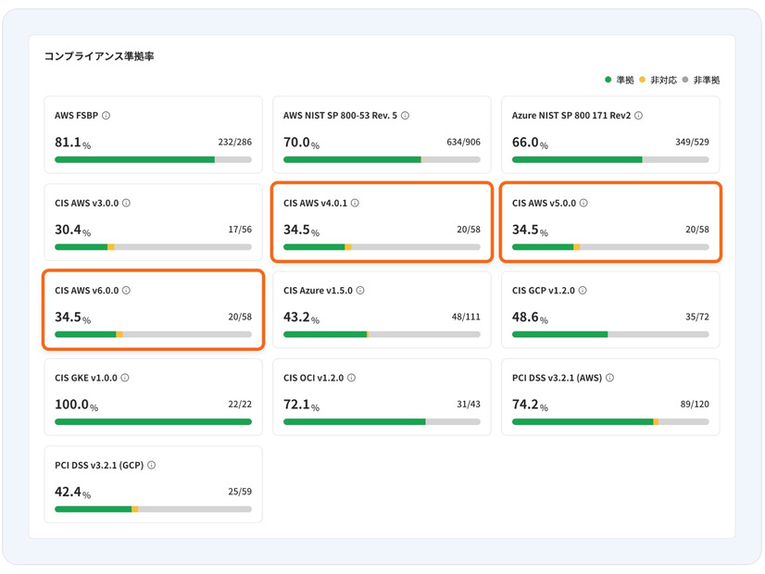Click the info icon next to AWS FSBP
Screen dimensions: 765x574
tap(106, 116)
